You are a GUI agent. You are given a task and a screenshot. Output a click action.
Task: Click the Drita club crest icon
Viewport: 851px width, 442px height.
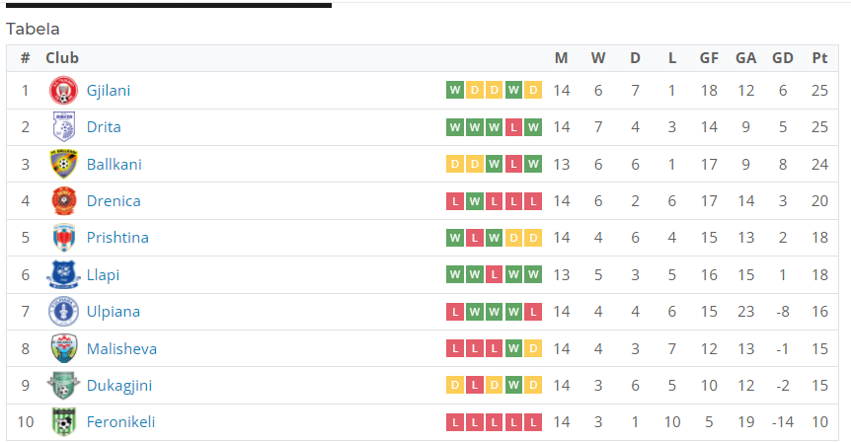click(63, 127)
